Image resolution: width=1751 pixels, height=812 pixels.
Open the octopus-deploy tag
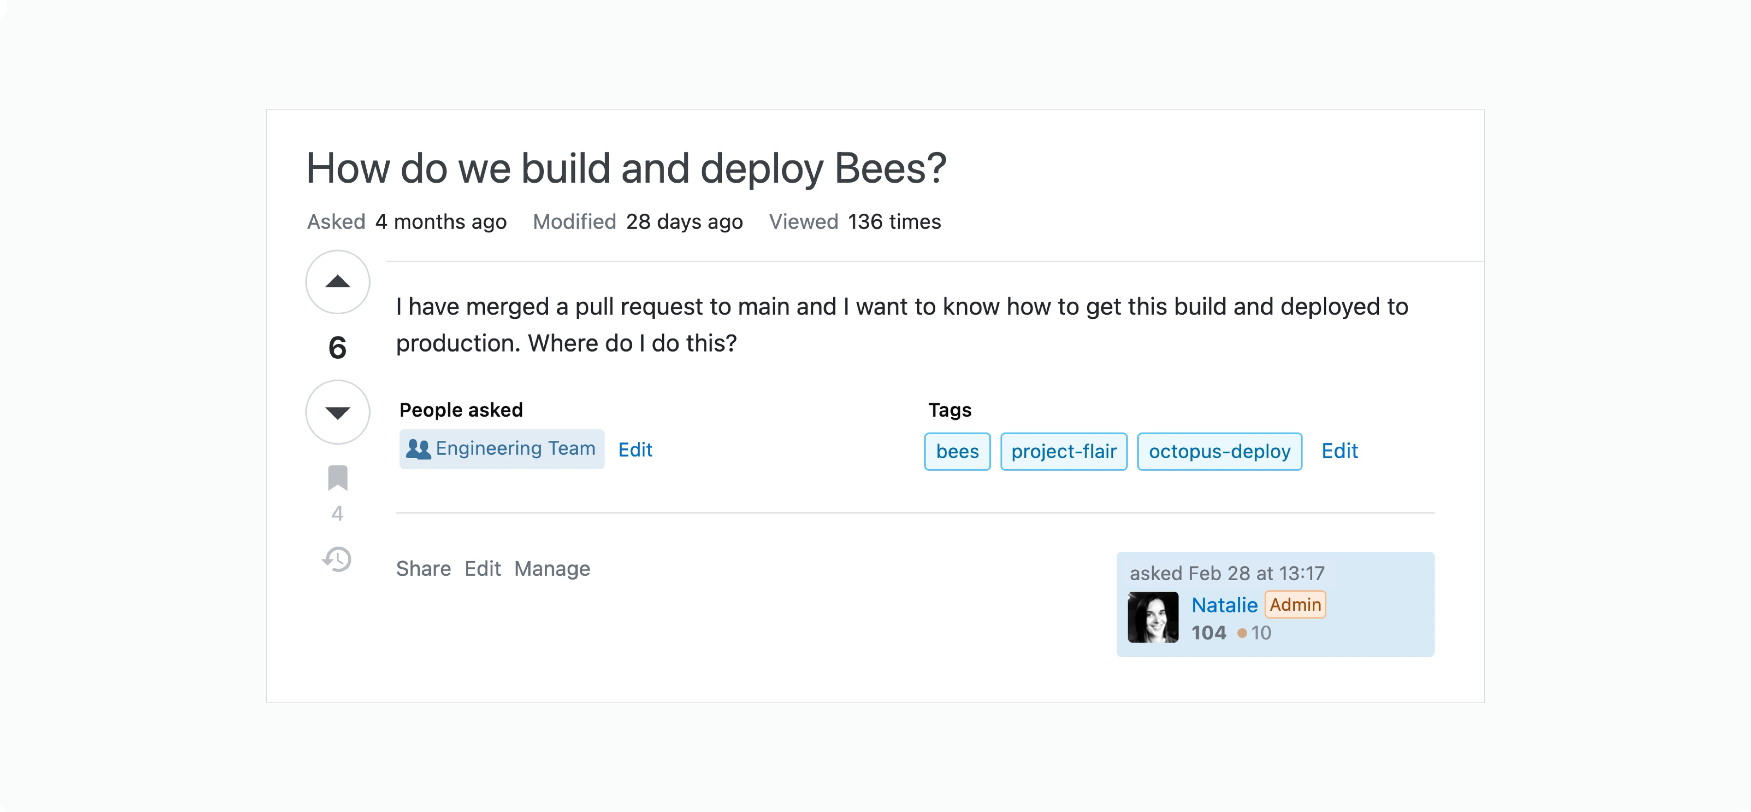pyautogui.click(x=1219, y=451)
